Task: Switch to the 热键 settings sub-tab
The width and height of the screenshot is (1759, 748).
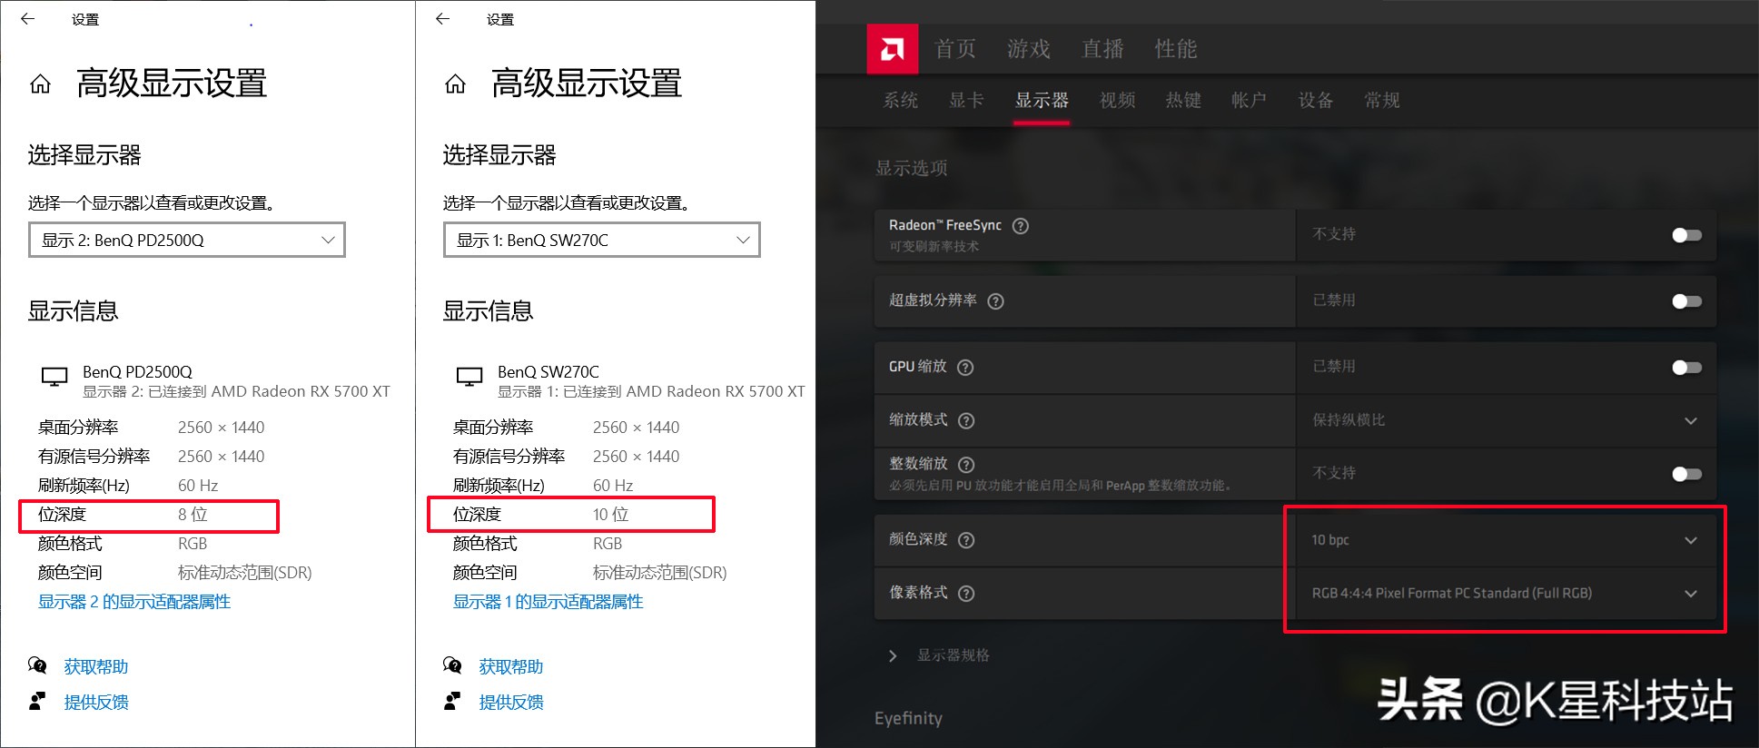Action: pos(1183,100)
